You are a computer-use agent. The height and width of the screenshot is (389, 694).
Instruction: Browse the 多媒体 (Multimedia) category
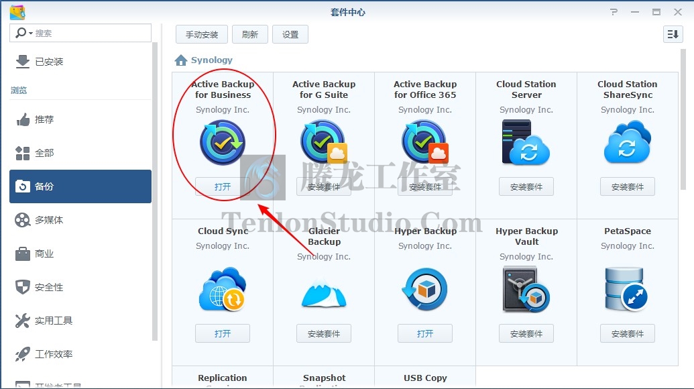point(80,220)
